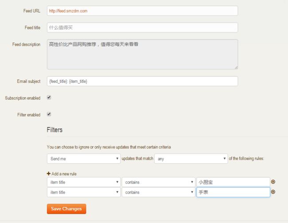Click the Feed URL label
This screenshot has height=223, width=288.
(32, 11)
